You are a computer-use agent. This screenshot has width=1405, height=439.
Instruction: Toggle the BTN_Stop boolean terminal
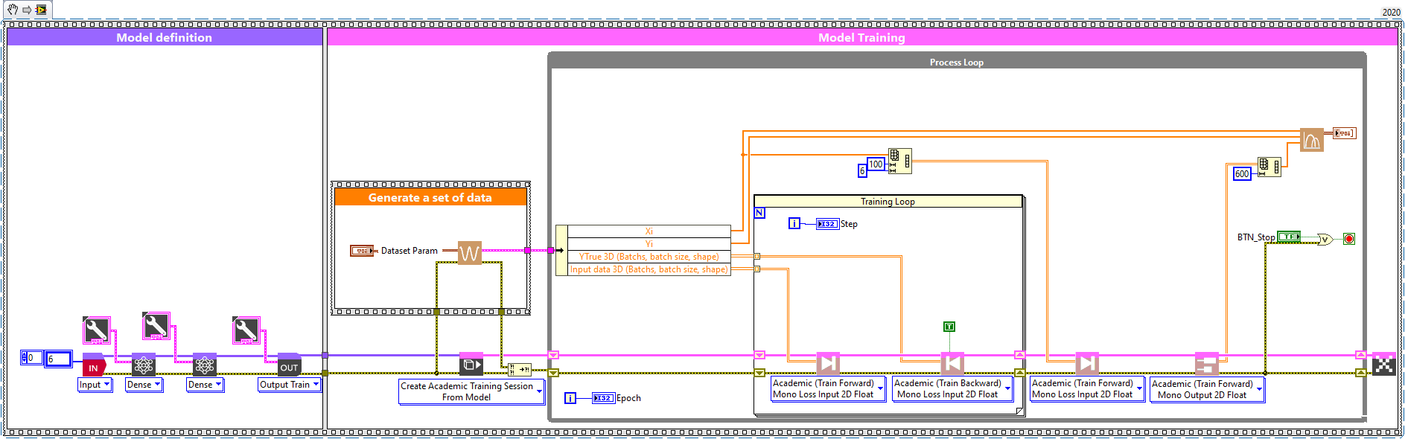1289,237
